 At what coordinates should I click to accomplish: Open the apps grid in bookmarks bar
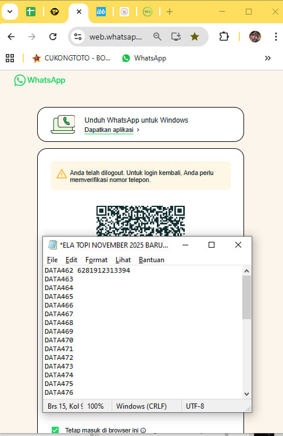tap(10, 58)
